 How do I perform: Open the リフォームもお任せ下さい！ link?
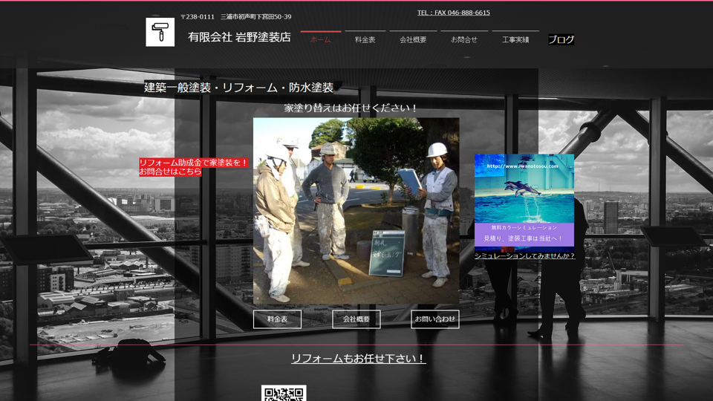358,359
